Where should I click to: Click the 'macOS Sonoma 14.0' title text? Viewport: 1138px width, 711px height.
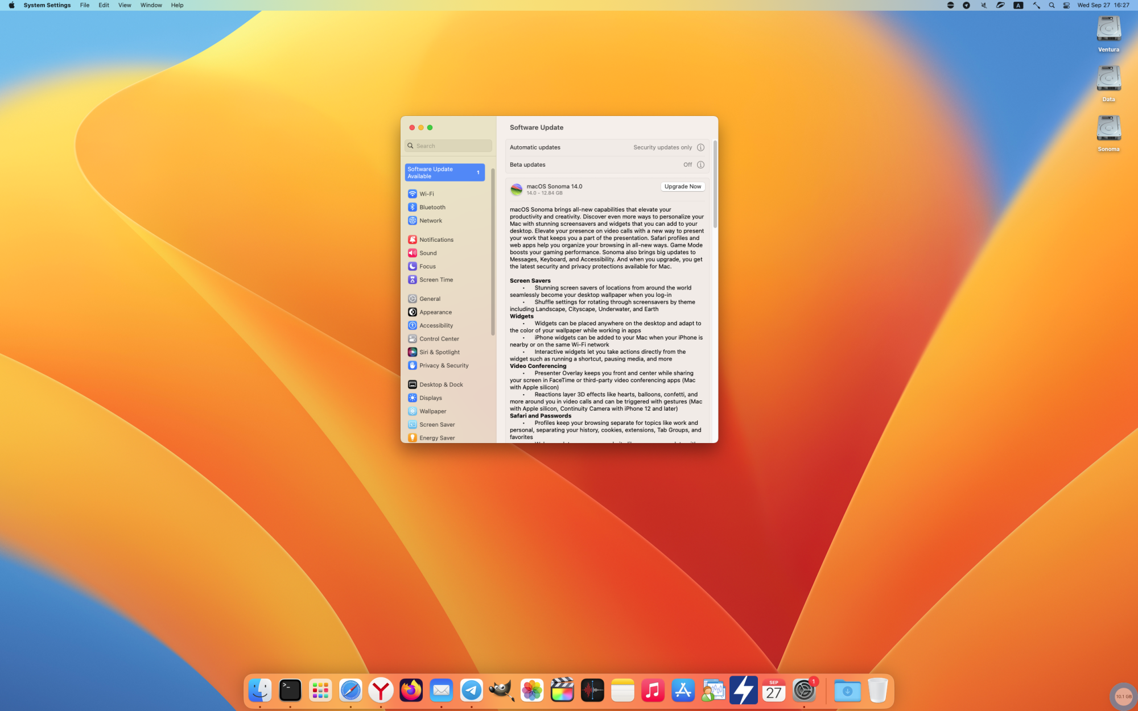click(554, 187)
